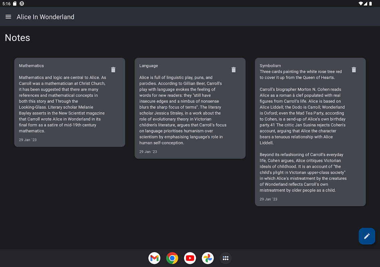Delete the Symbolism note
Viewport: 380px width, 267px height.
354,70
